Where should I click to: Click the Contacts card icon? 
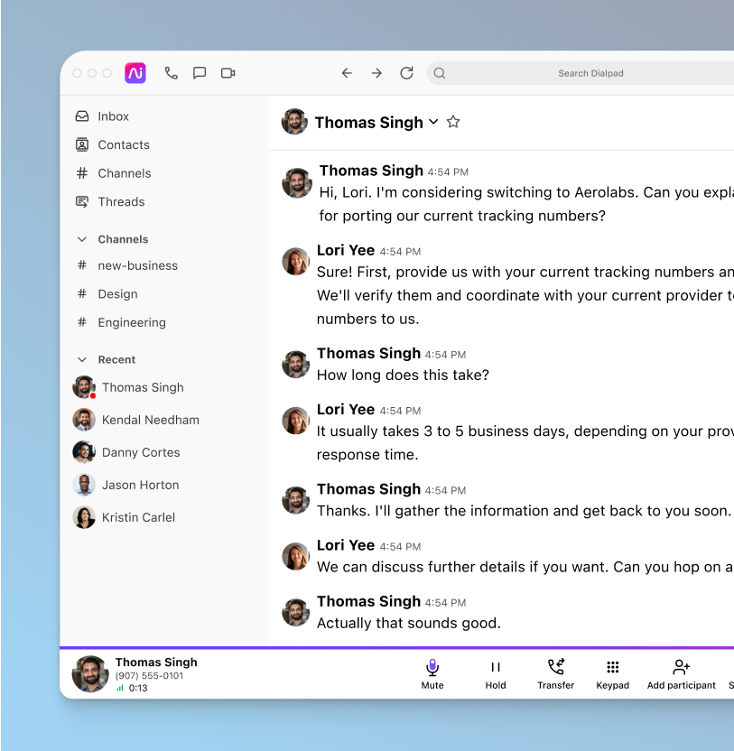pos(82,144)
